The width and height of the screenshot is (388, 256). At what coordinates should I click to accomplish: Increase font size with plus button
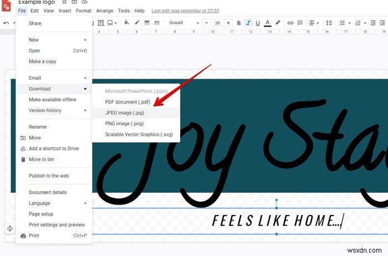pyautogui.click(x=228, y=23)
